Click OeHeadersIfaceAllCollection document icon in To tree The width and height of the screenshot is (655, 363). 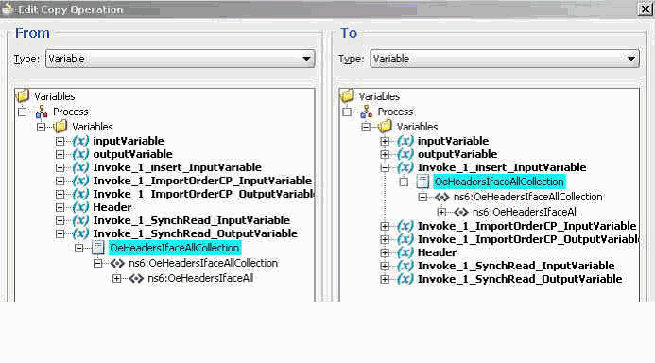point(422,181)
